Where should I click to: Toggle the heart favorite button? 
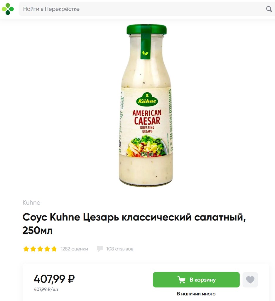(x=250, y=280)
